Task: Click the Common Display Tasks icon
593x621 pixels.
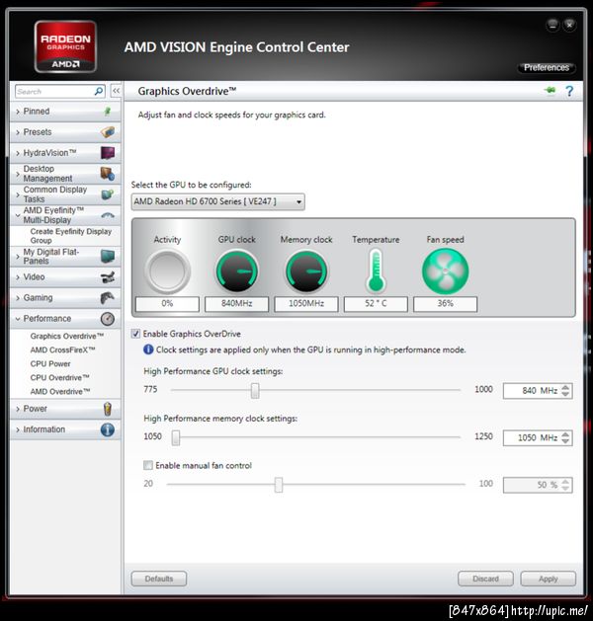Action: click(108, 194)
